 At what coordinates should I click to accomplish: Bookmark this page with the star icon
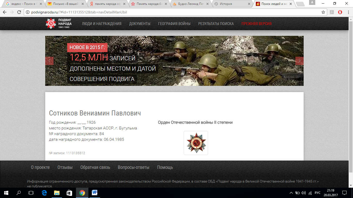tap(323, 12)
